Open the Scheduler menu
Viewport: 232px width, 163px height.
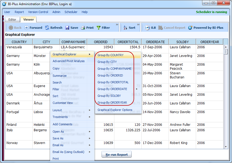pos(71,12)
